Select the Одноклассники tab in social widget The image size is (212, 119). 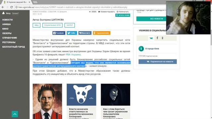(x=163, y=38)
